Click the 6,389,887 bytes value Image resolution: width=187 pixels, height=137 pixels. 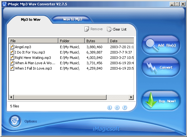pyautogui.click(x=94, y=52)
